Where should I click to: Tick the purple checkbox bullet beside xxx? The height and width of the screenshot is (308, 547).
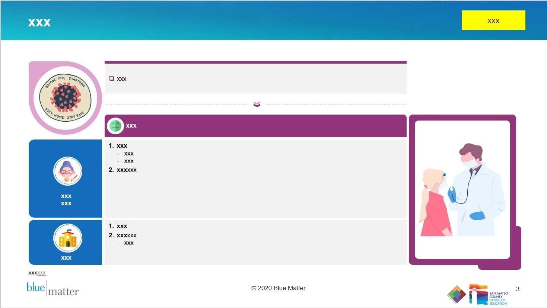(111, 78)
